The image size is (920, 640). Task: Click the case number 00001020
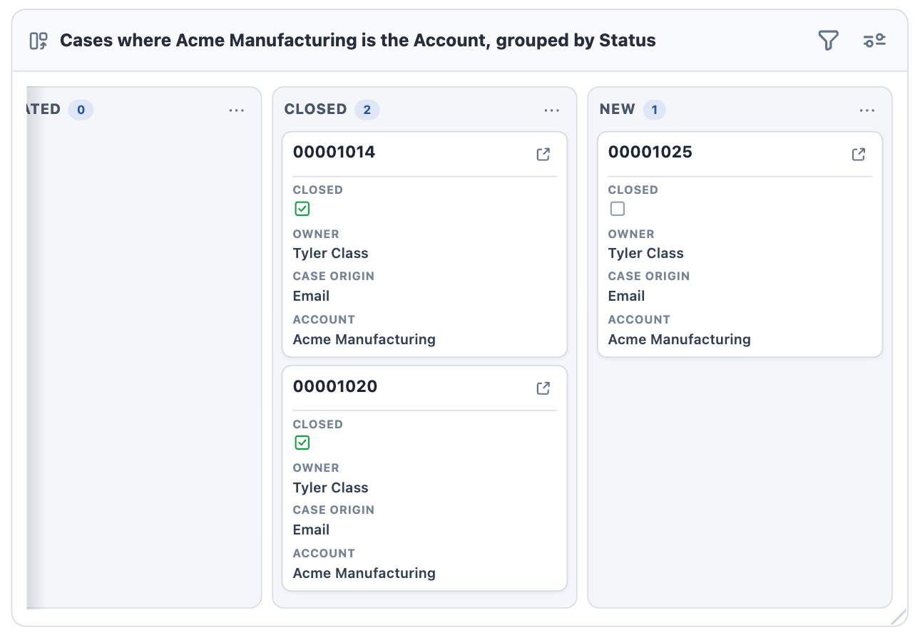click(x=335, y=386)
